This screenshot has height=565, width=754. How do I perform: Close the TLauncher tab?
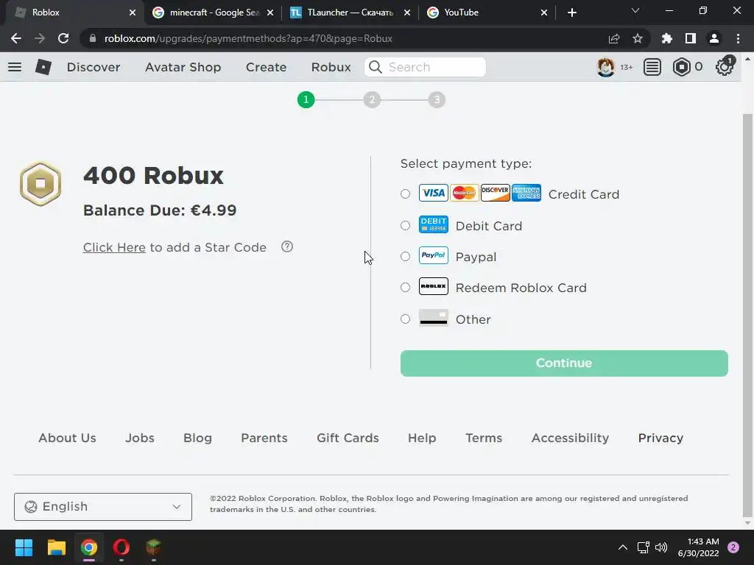click(x=406, y=13)
